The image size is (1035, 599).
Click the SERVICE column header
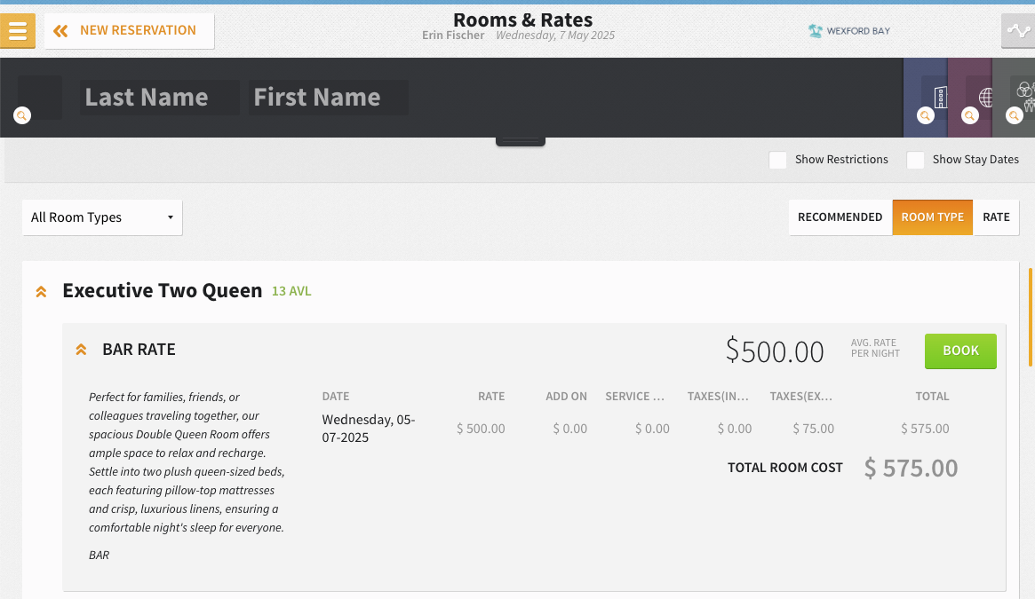click(634, 397)
